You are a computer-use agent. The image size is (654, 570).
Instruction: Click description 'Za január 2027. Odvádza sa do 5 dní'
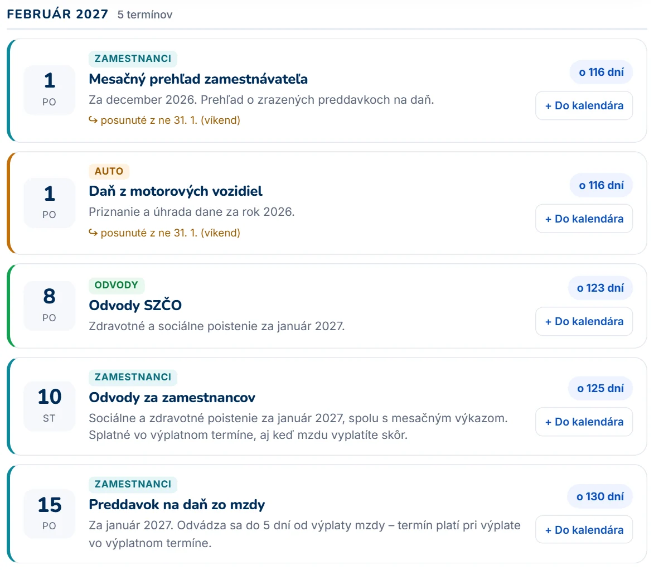[304, 534]
